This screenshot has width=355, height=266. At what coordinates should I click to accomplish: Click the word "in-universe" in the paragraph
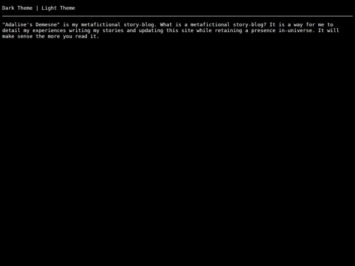295,30
